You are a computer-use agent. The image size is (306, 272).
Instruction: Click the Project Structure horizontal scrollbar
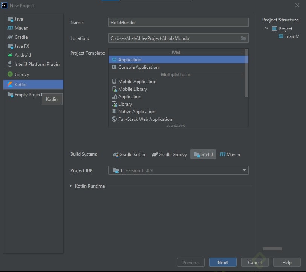pyautogui.click(x=272, y=249)
